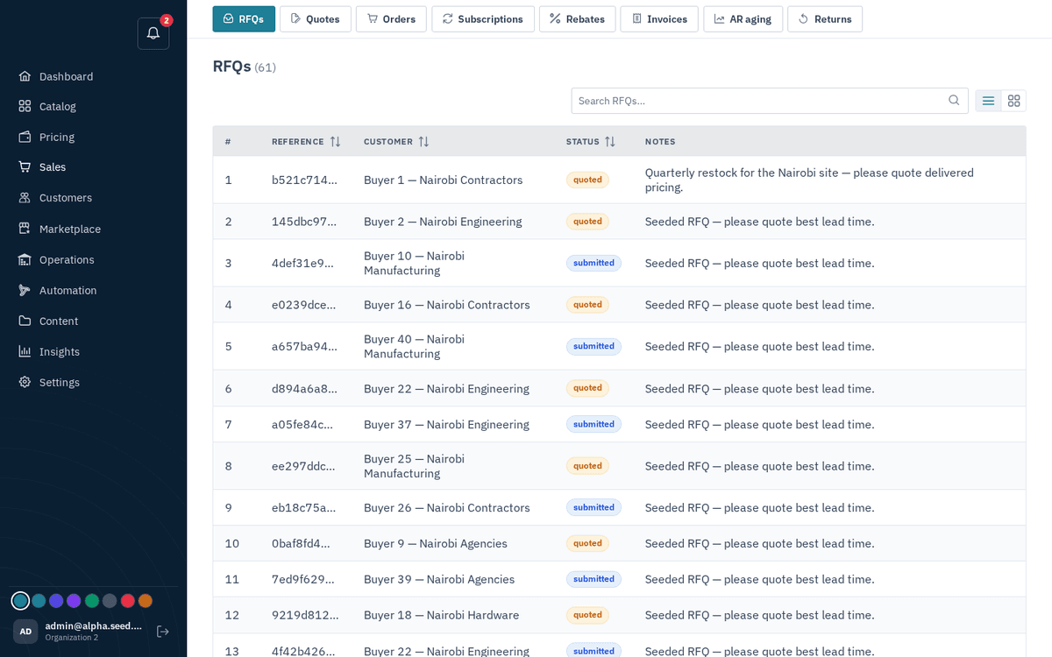
Task: Select the gray theme swatch
Action: tap(110, 601)
